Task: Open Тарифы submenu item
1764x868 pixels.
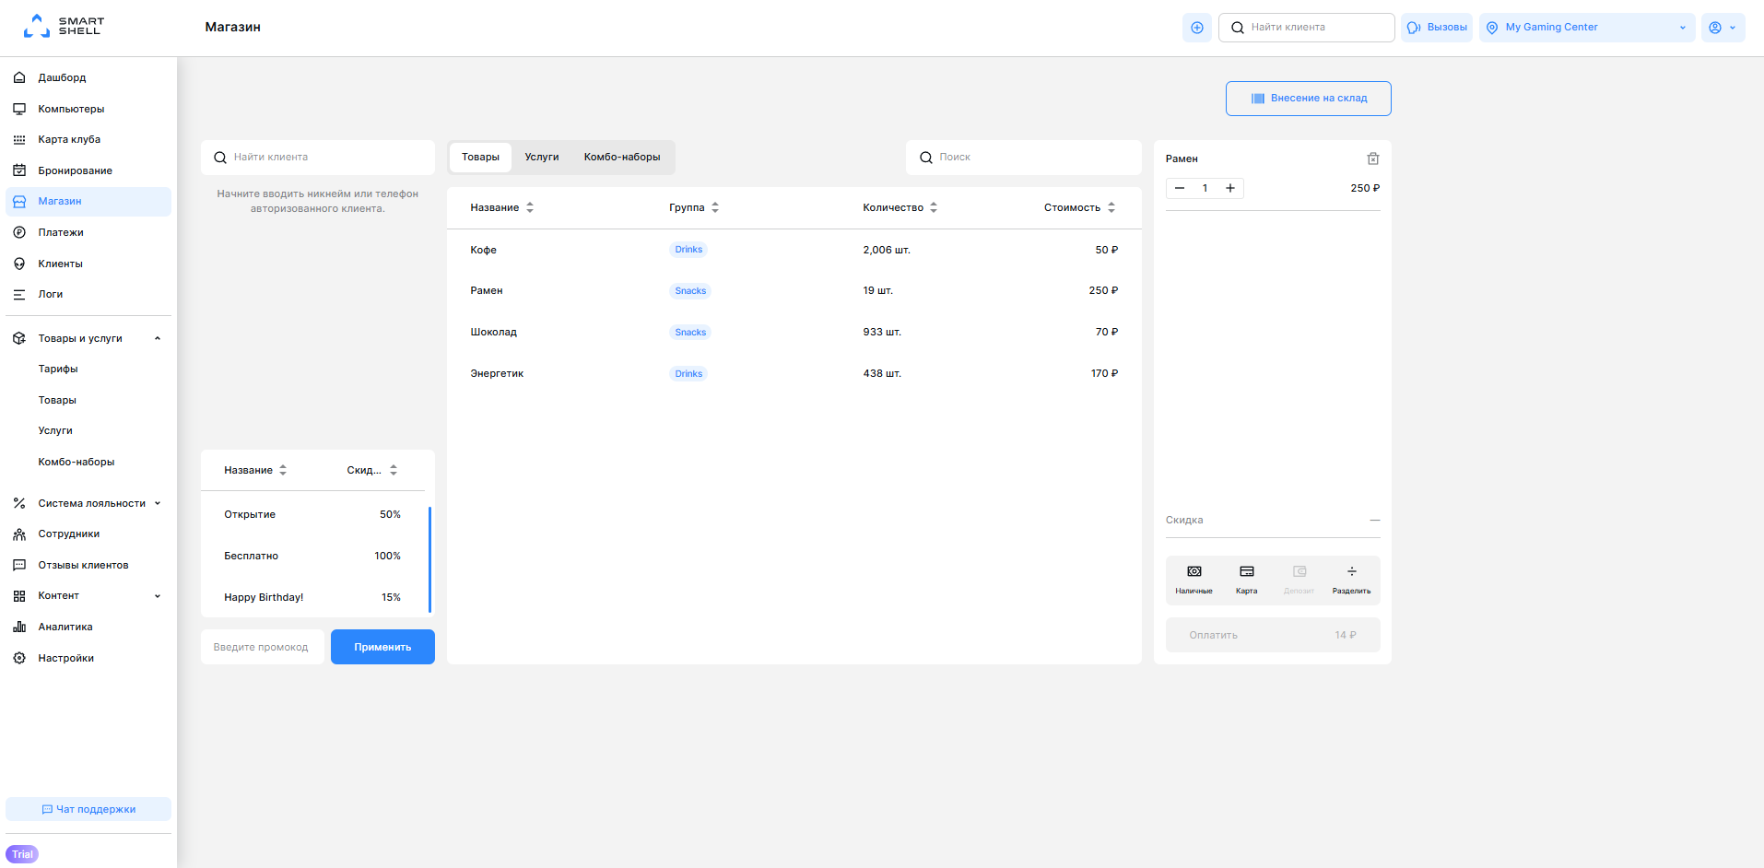Action: (x=58, y=369)
